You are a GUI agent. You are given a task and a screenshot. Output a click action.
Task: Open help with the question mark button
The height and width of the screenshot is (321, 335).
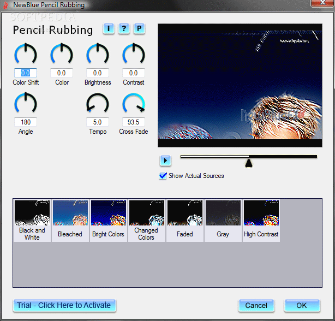(124, 28)
